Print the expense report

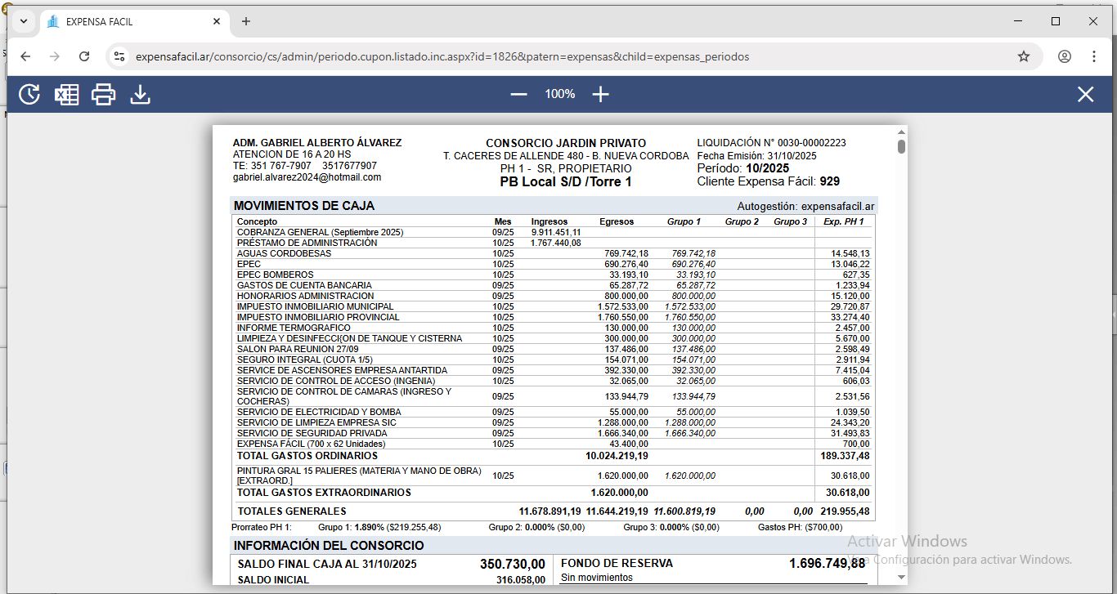pos(104,95)
